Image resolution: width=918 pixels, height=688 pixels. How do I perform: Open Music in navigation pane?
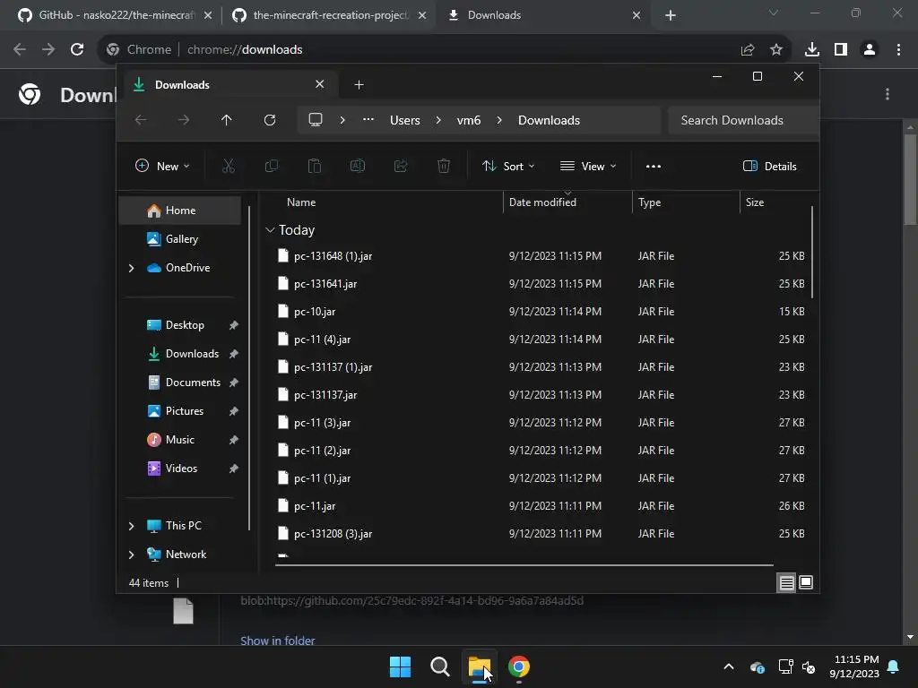179,439
